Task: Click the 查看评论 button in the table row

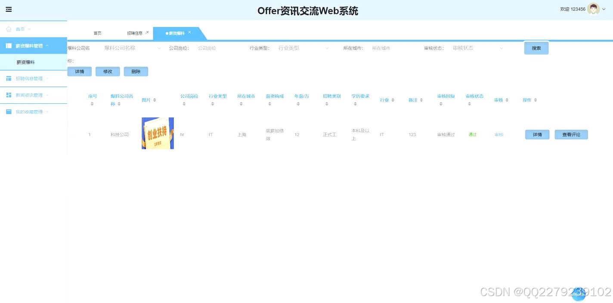Action: [571, 134]
